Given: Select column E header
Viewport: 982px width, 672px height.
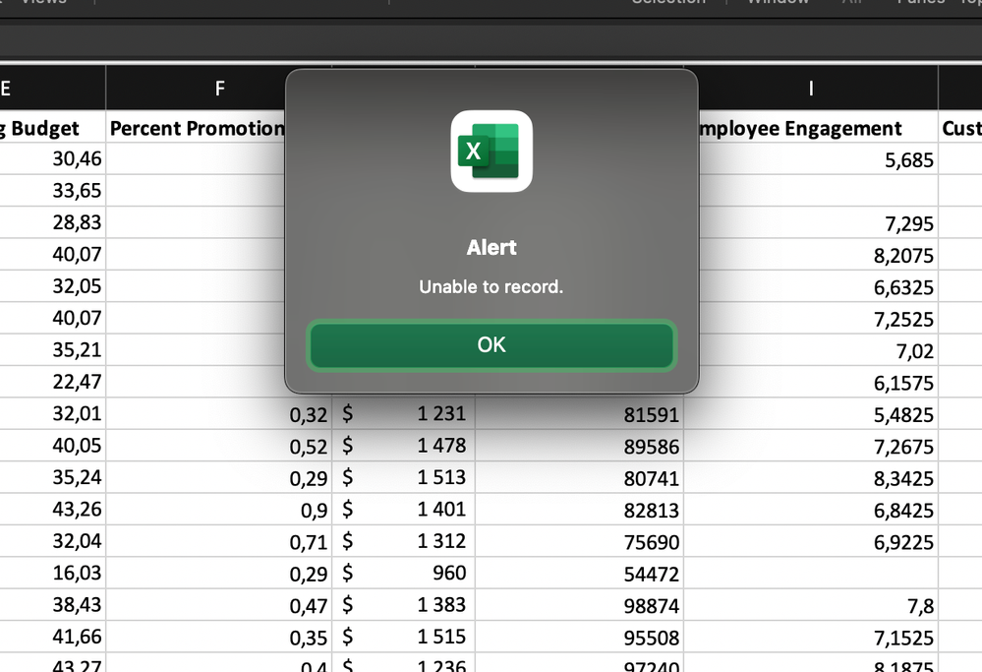Looking at the screenshot, I should coord(53,89).
